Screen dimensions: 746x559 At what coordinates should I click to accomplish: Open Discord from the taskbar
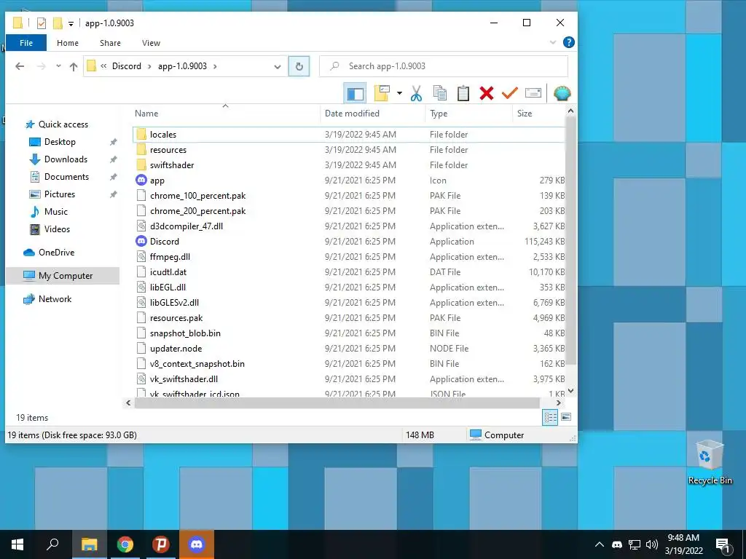[197, 544]
